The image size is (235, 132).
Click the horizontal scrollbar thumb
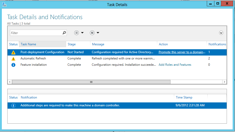(91, 82)
